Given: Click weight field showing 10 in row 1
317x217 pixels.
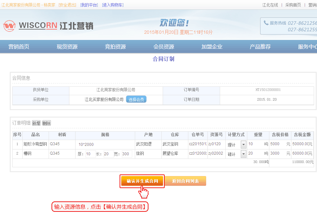Looking at the screenshot, I should tap(255, 144).
